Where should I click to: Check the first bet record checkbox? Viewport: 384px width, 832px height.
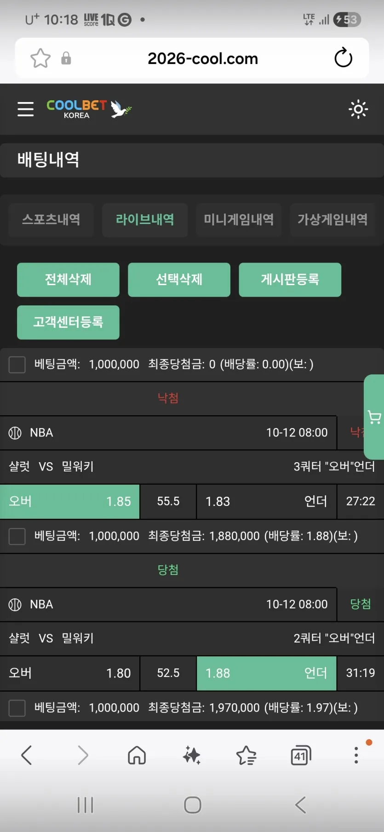(17, 365)
